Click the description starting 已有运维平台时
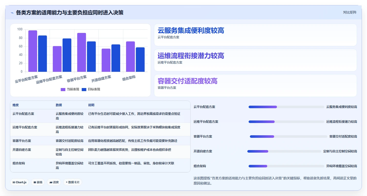The width and height of the screenshot is (367, 196). tap(134, 127)
